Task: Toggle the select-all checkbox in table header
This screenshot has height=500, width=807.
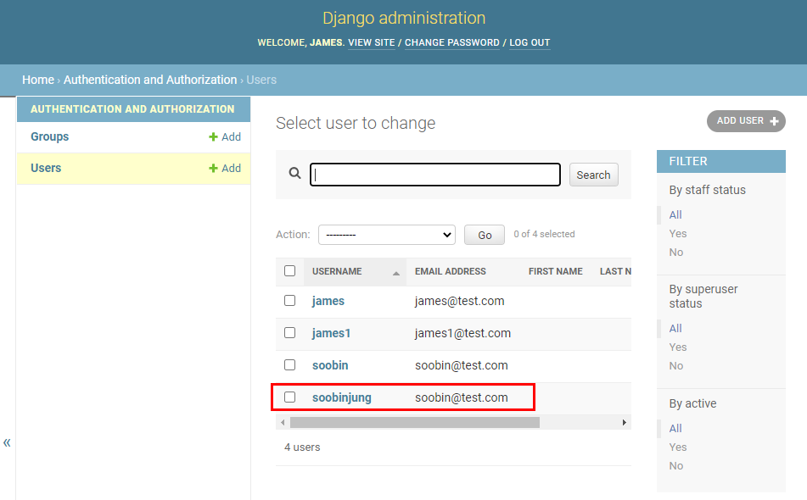Action: tap(289, 271)
